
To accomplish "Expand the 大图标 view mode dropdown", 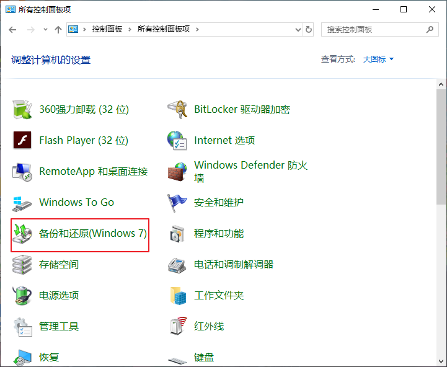I will (378, 60).
